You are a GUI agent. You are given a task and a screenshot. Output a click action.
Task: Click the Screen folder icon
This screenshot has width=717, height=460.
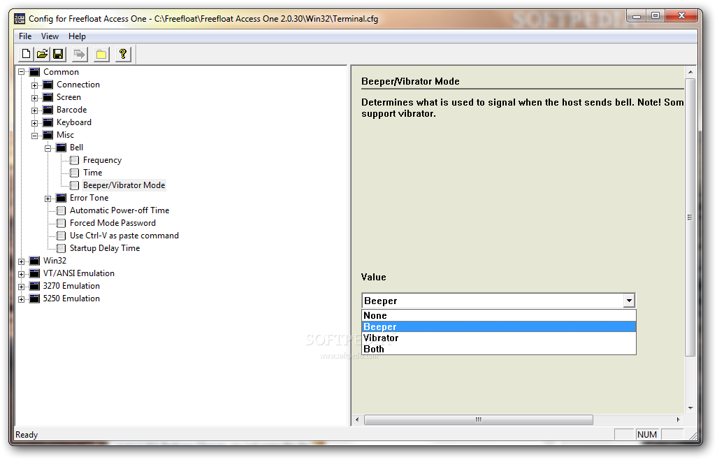48,97
